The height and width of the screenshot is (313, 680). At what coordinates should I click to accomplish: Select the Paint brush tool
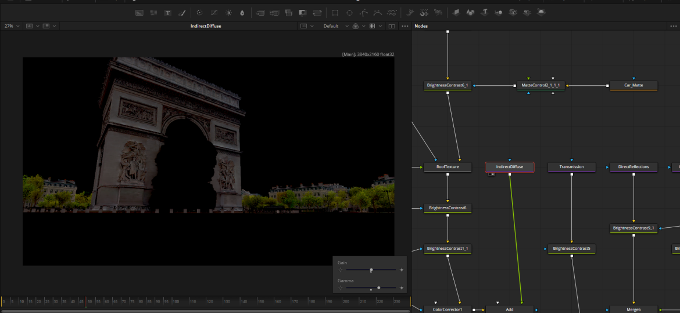(182, 13)
